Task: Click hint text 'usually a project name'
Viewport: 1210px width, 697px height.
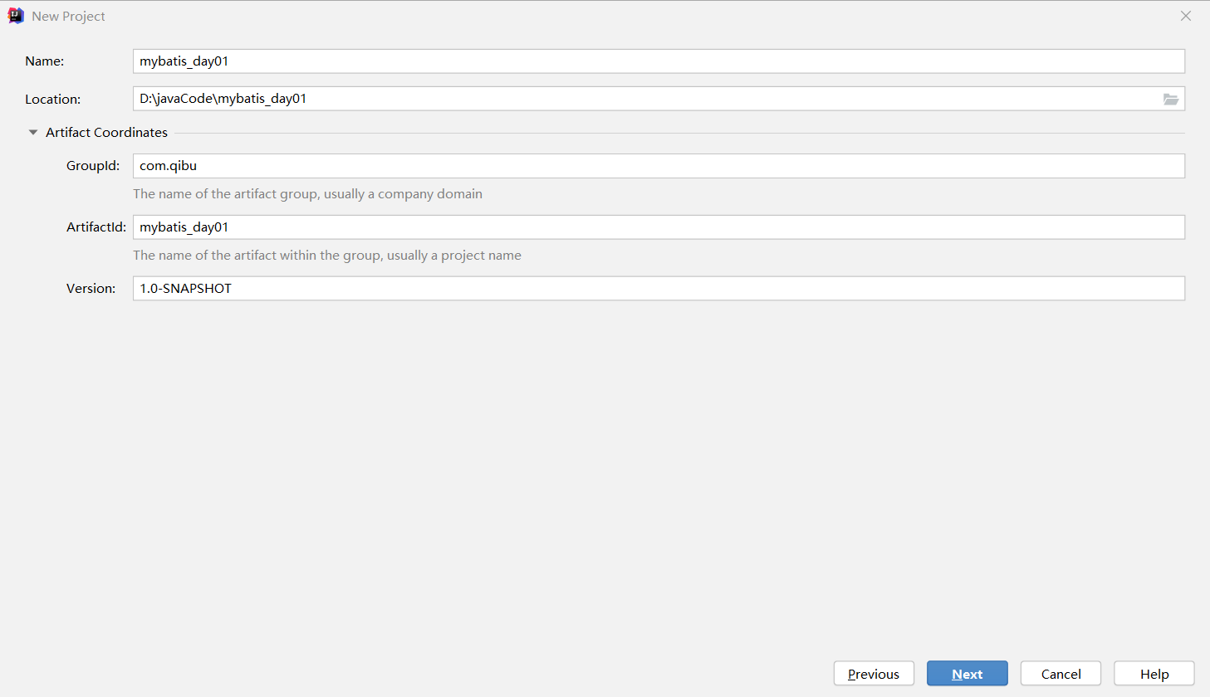Action: tap(454, 256)
